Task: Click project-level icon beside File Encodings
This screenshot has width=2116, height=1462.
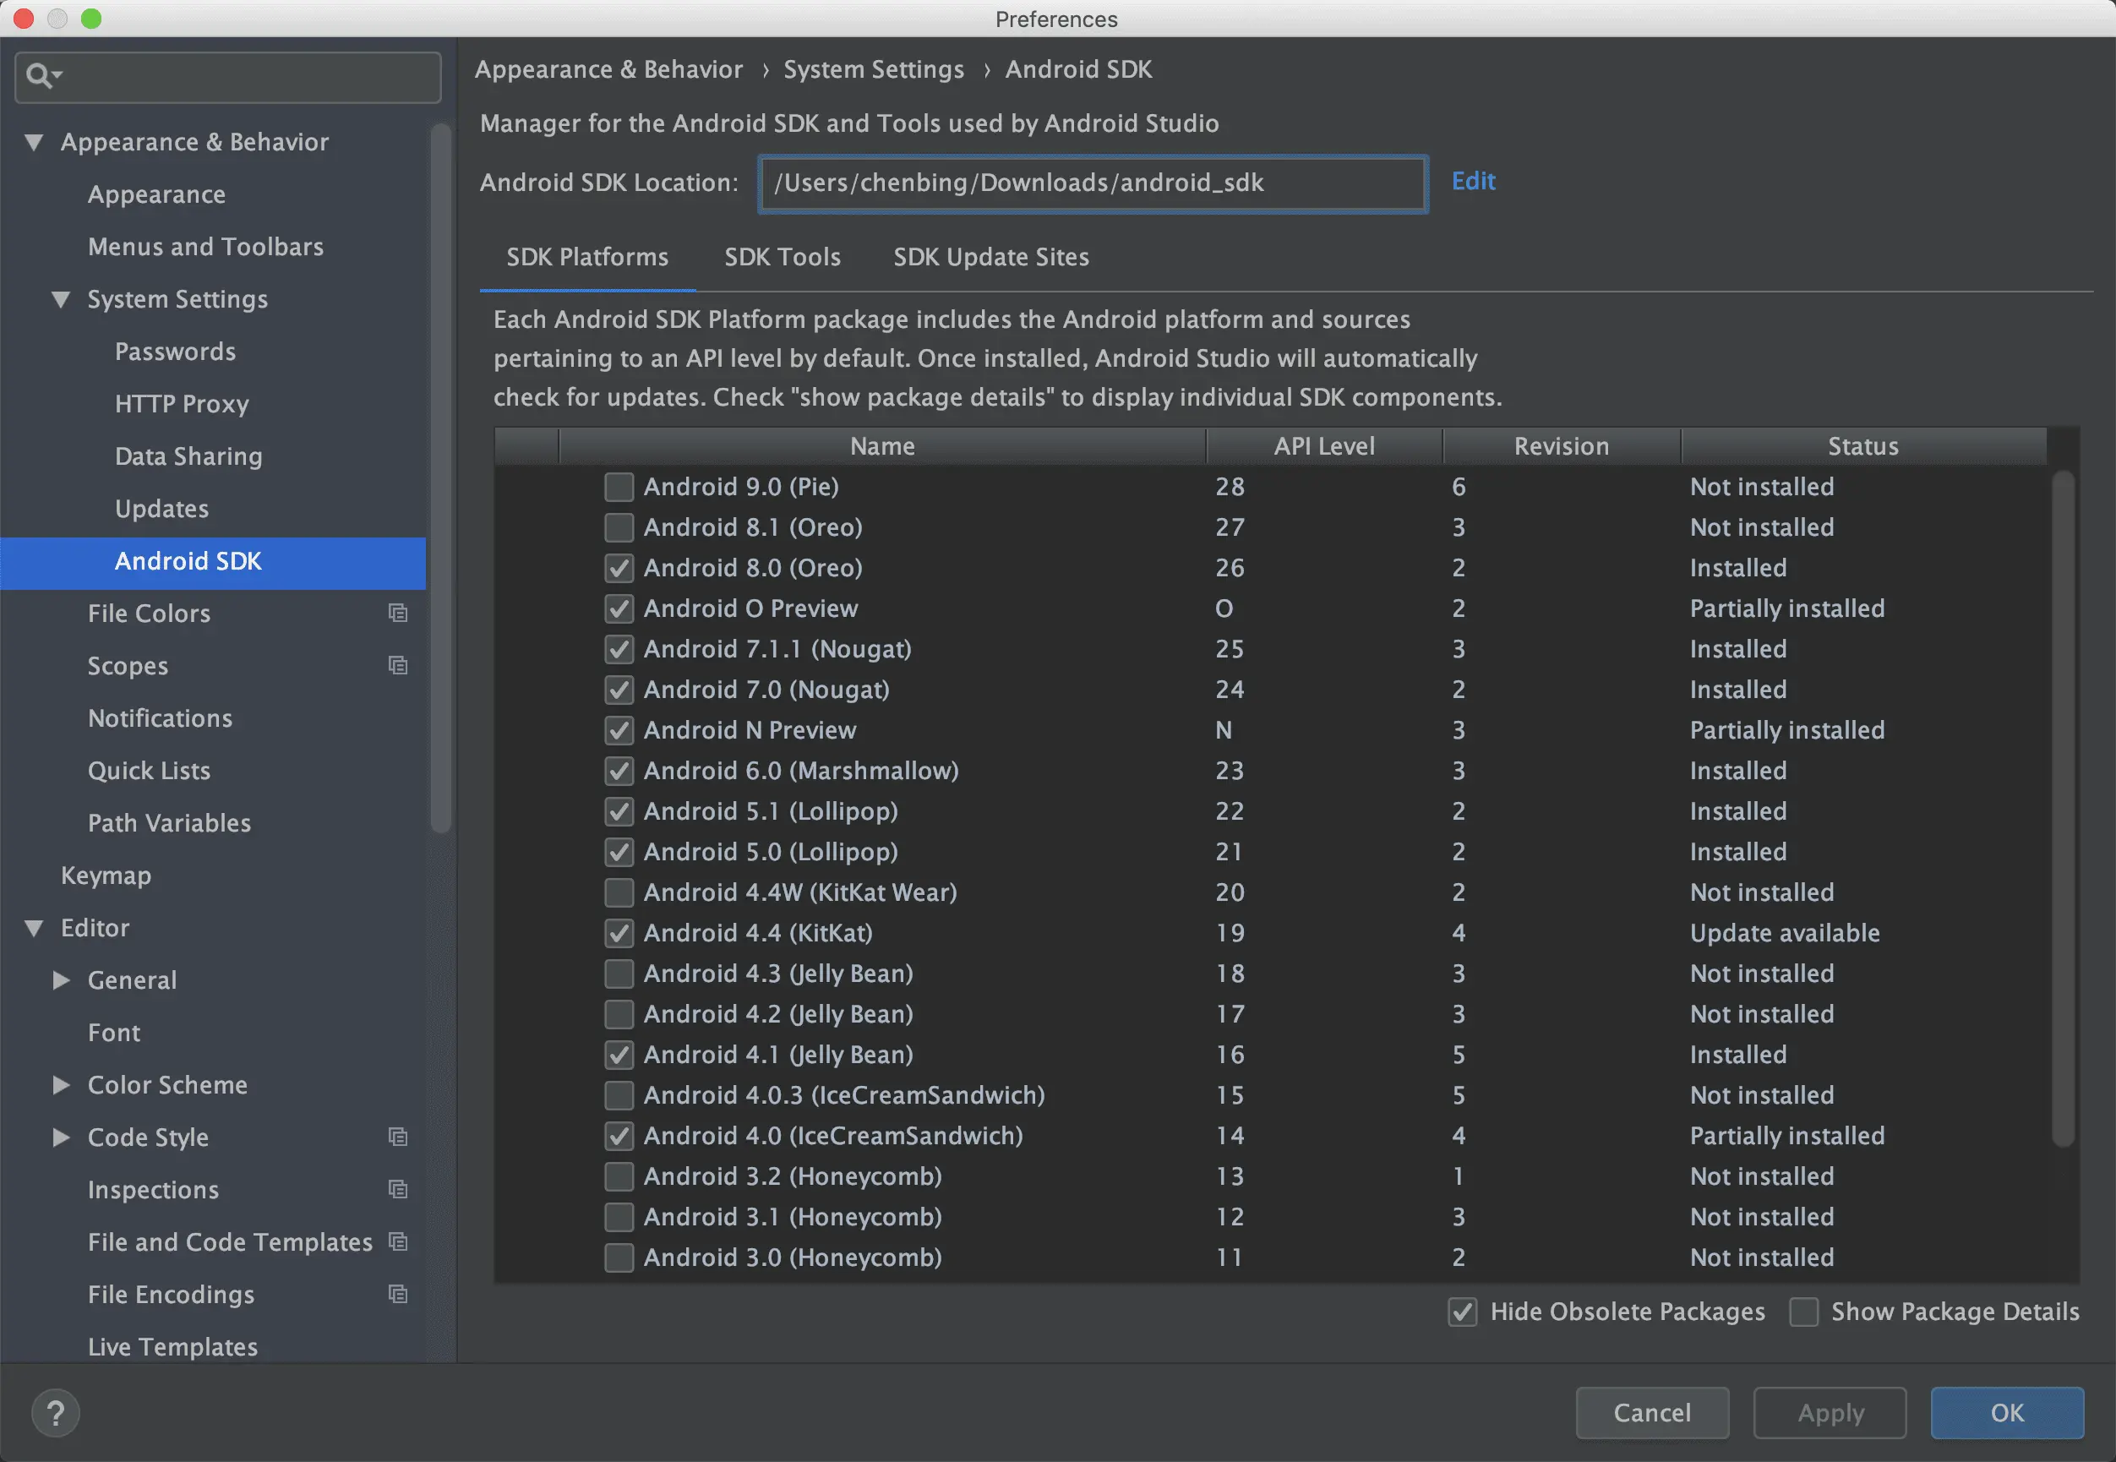Action: pos(397,1294)
